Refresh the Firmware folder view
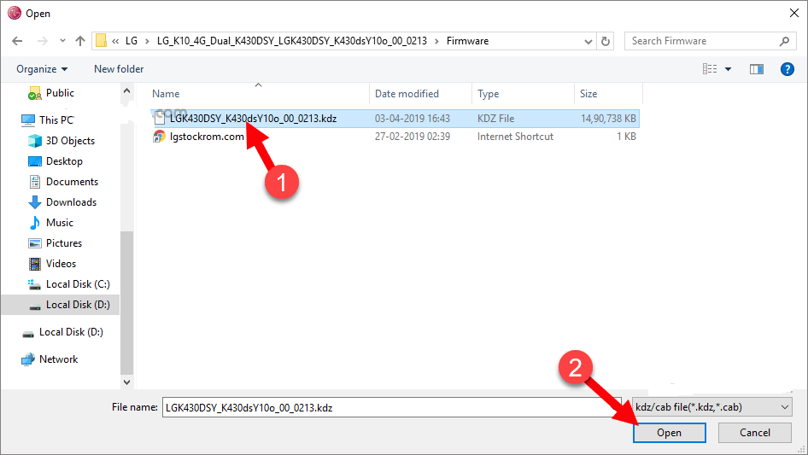The image size is (808, 455). click(x=606, y=41)
